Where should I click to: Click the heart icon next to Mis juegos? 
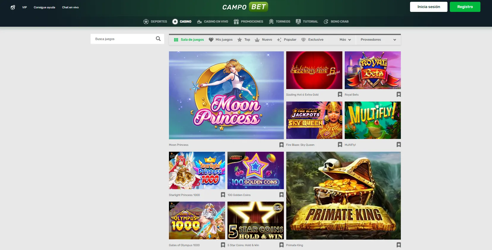pyautogui.click(x=211, y=40)
